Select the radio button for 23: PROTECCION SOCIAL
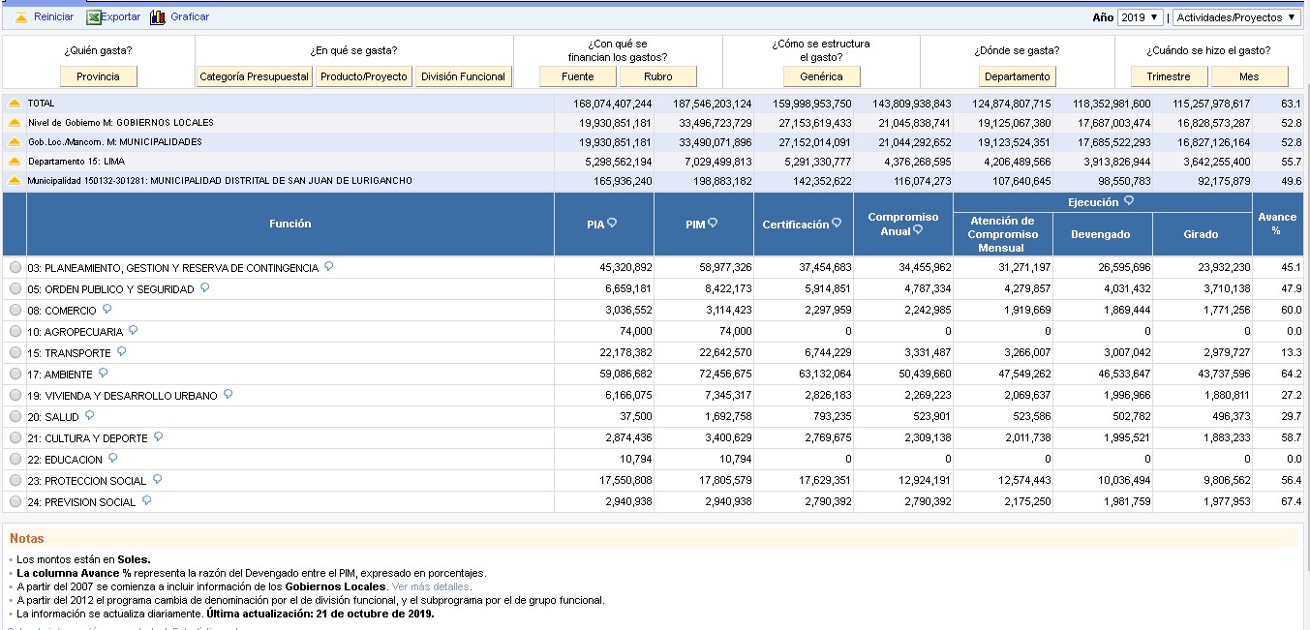1310x630 pixels. pos(15,480)
